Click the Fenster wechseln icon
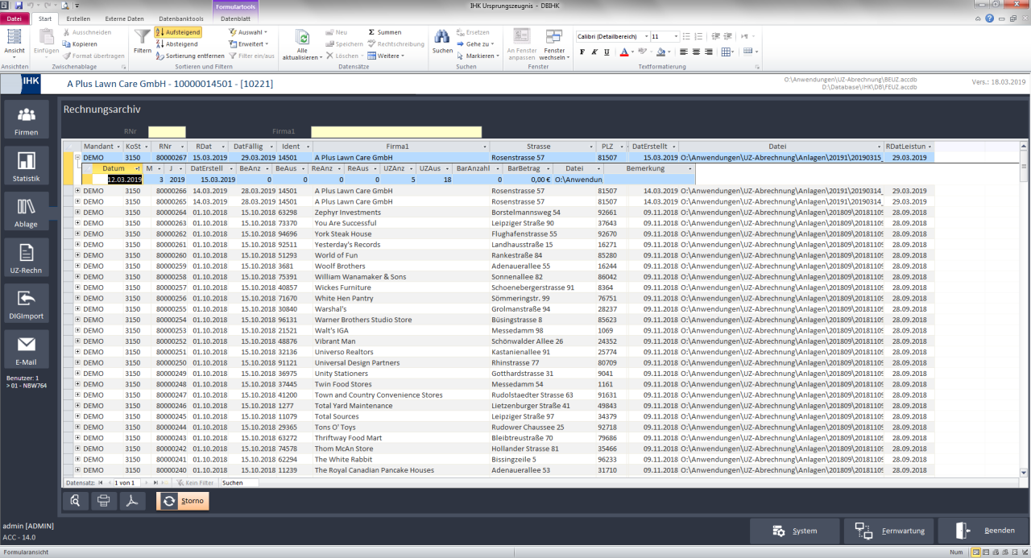 pyautogui.click(x=554, y=44)
